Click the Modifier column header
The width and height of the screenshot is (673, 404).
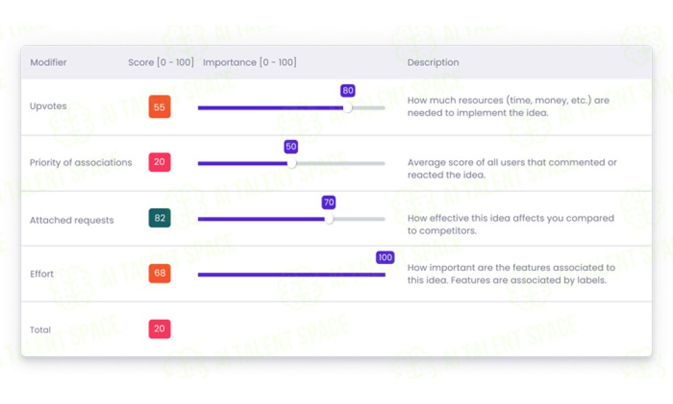[x=48, y=62]
